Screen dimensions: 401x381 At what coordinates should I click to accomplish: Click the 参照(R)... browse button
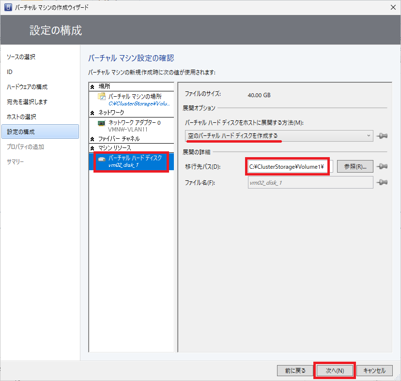point(355,166)
